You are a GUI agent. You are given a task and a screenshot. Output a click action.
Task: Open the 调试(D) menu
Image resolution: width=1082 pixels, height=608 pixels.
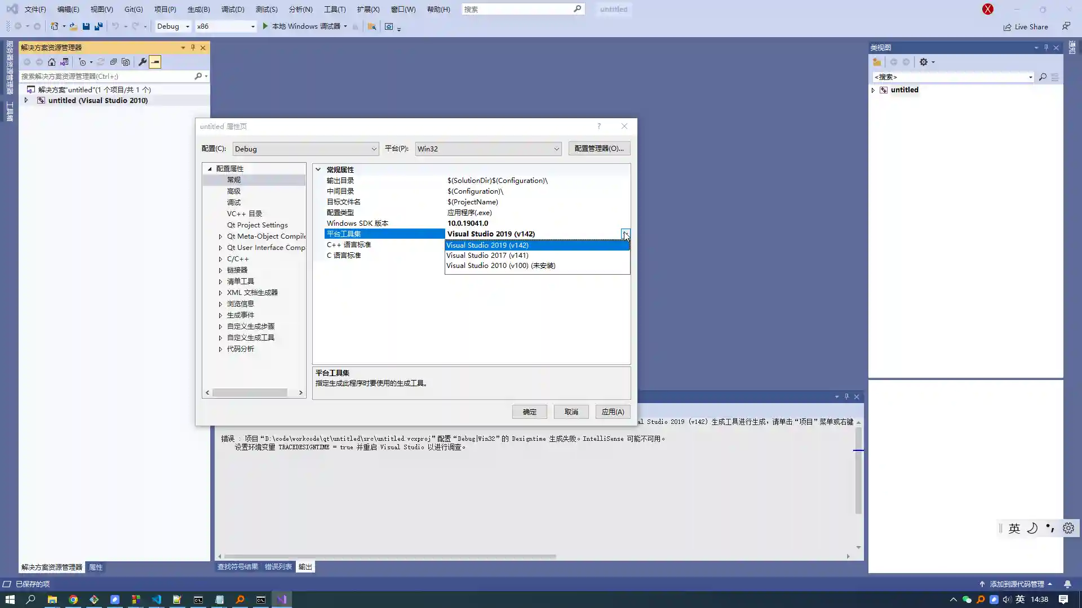[233, 9]
